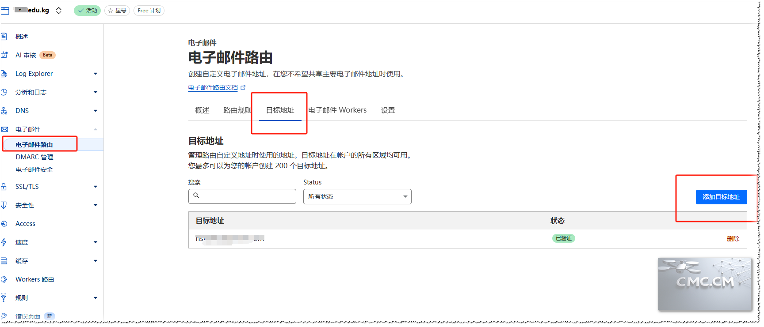
Task: Select the 目标地址 tab
Action: [280, 110]
